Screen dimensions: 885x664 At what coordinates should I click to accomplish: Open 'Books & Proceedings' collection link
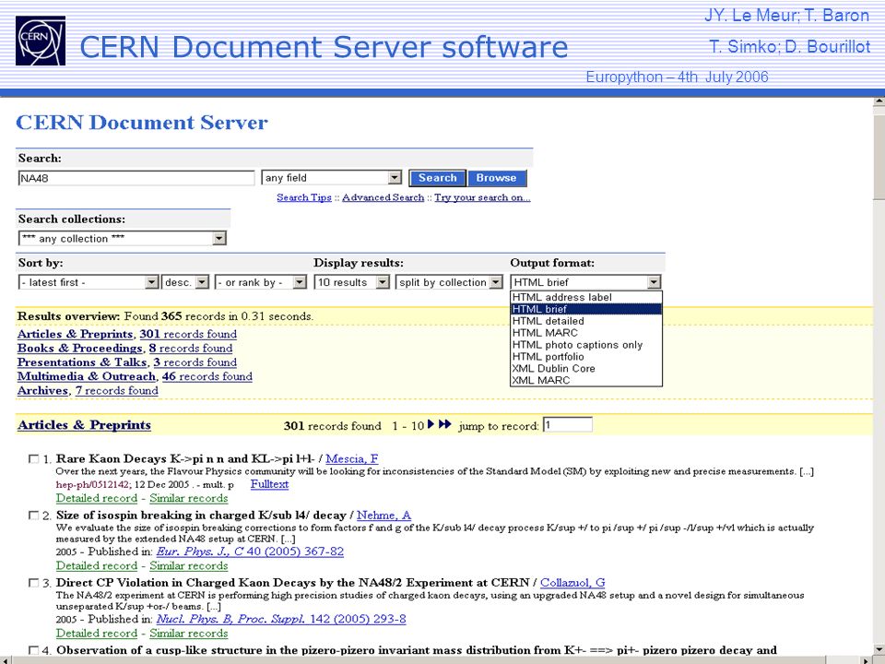pyautogui.click(x=79, y=348)
